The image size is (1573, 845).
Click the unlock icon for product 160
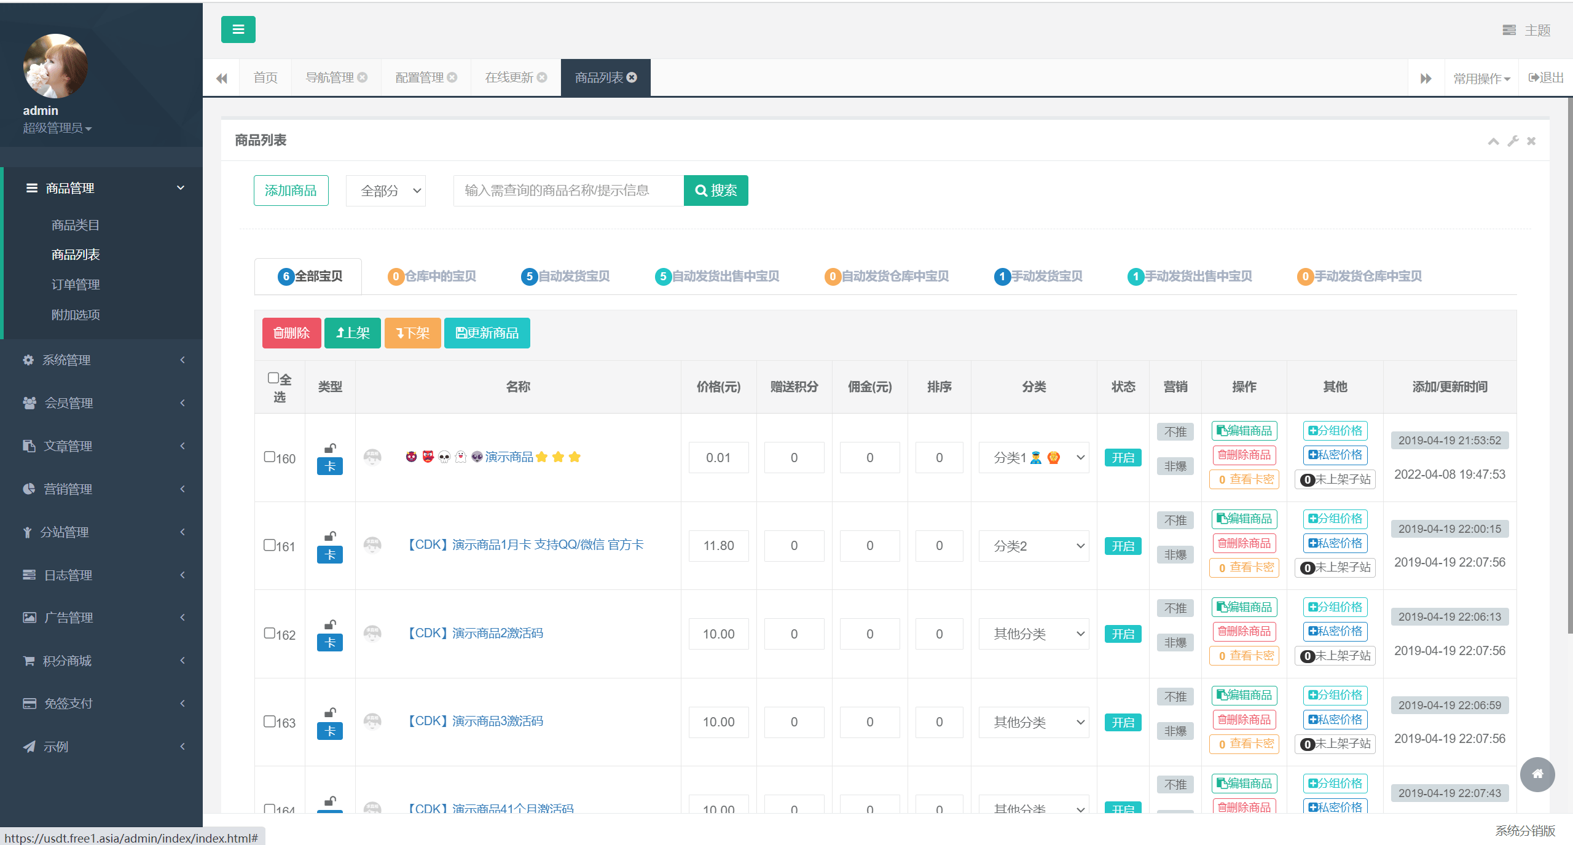(330, 448)
